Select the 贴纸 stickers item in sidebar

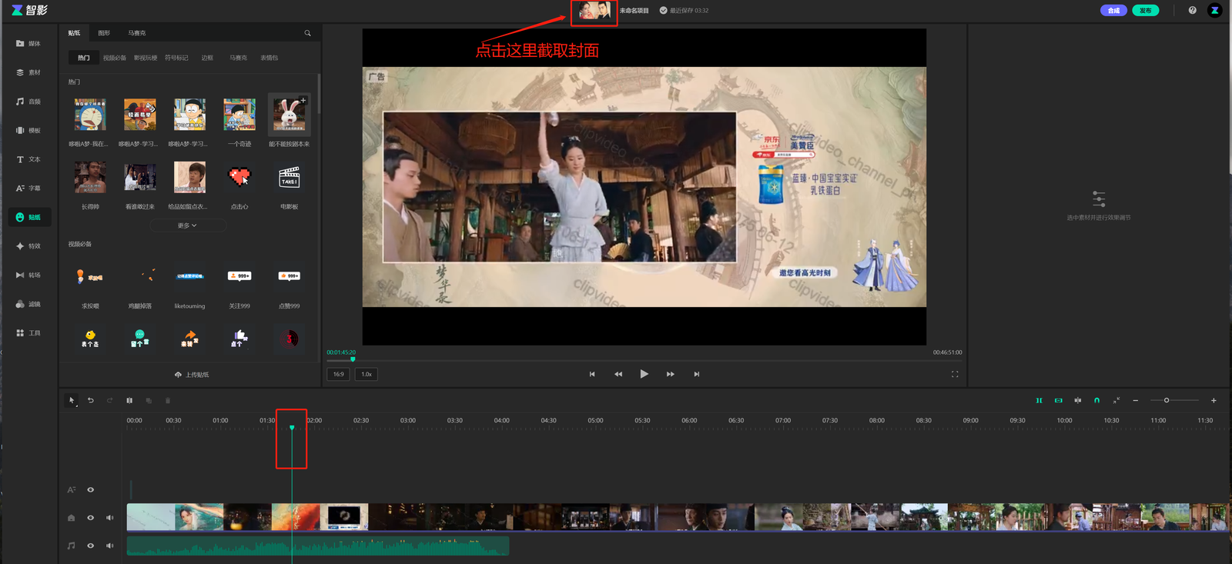[29, 217]
